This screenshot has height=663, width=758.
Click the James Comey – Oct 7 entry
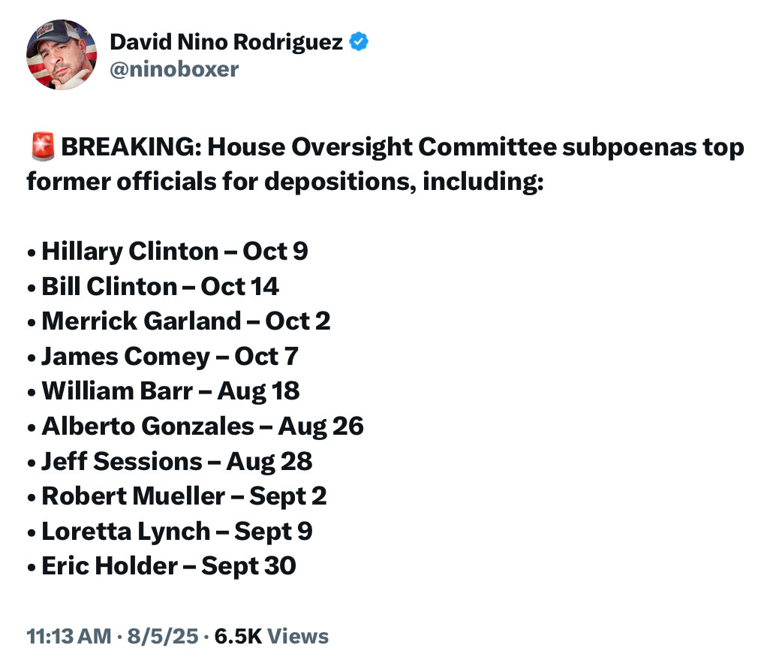click(170, 356)
